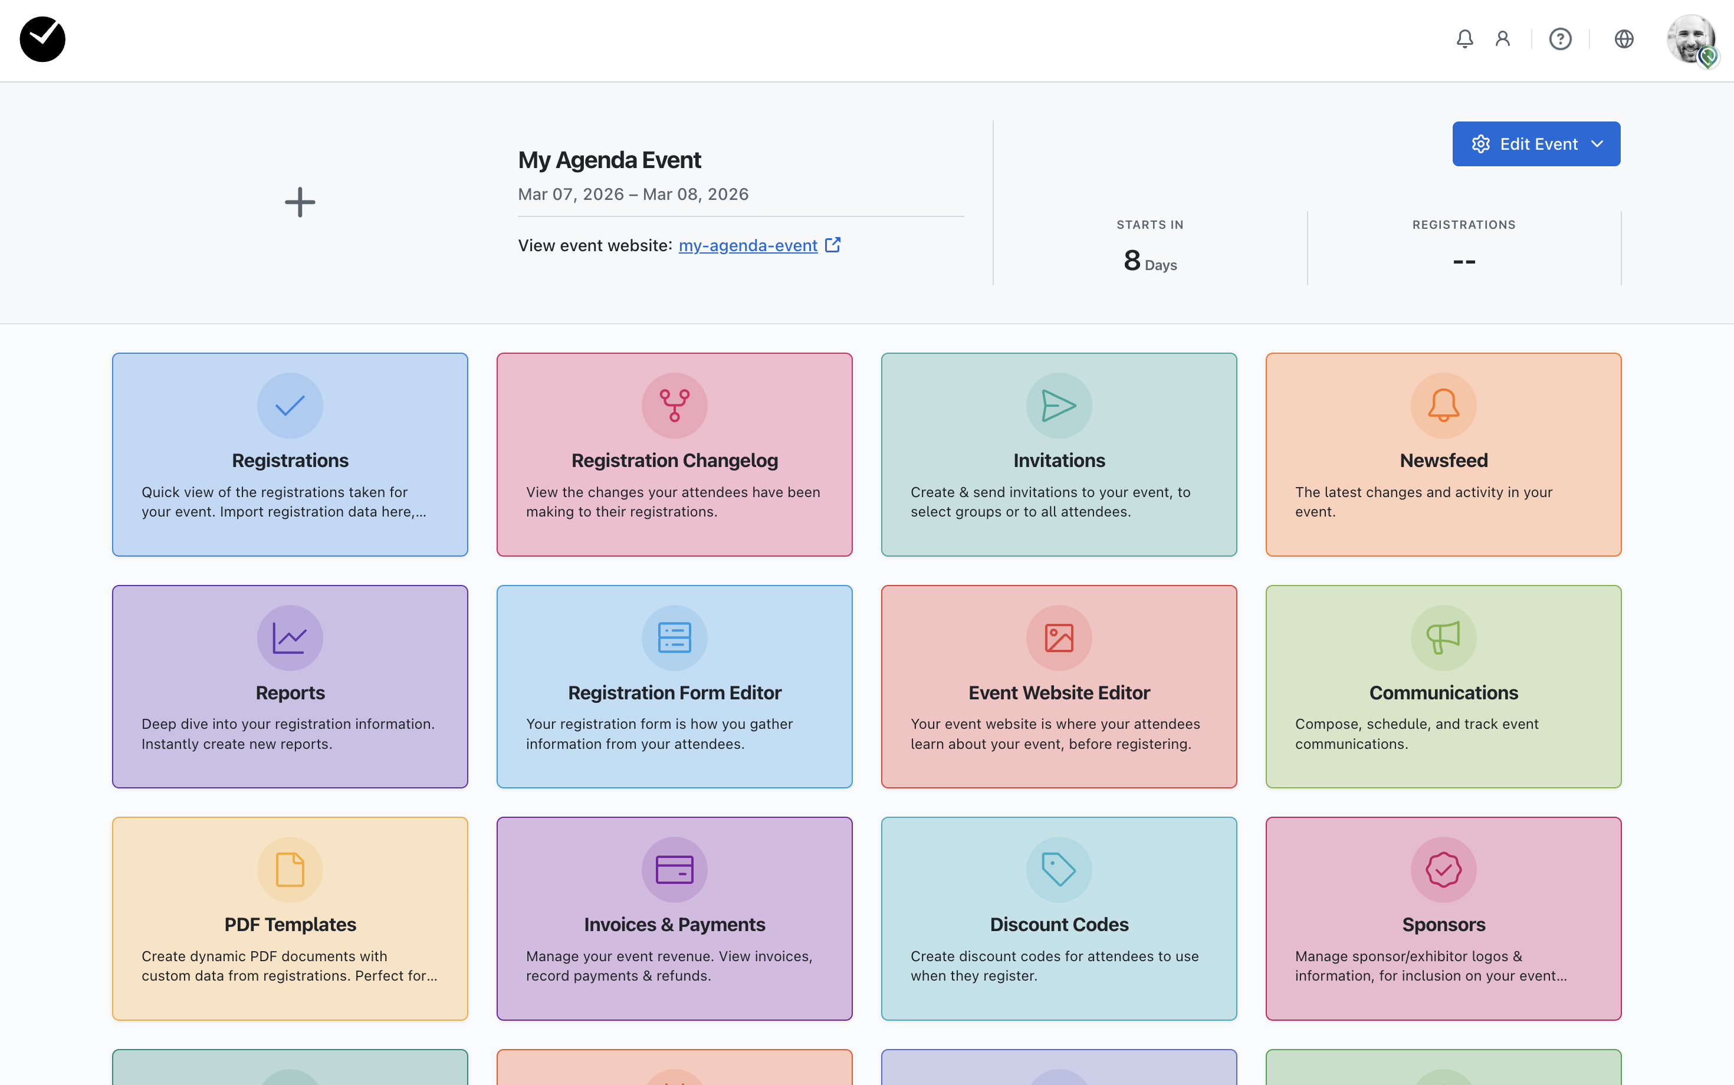Open notifications bell in header
Viewport: 1734px width, 1085px height.
pyautogui.click(x=1464, y=39)
